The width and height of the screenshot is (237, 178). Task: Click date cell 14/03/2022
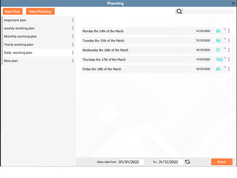203,31
